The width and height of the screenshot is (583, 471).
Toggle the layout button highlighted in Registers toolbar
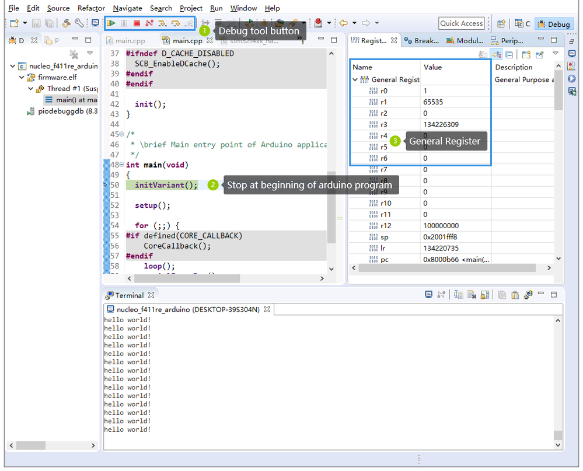point(497,55)
